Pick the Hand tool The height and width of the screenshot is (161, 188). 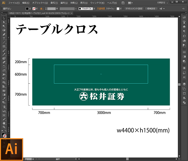(4, 123)
